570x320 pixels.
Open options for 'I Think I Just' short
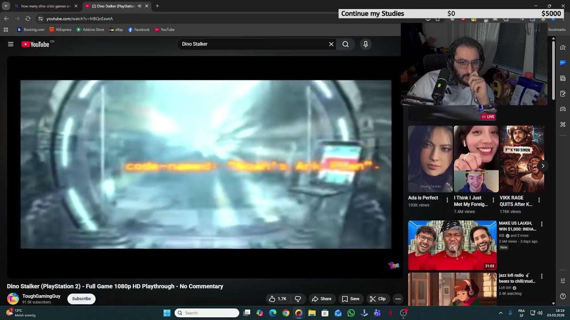click(x=493, y=200)
